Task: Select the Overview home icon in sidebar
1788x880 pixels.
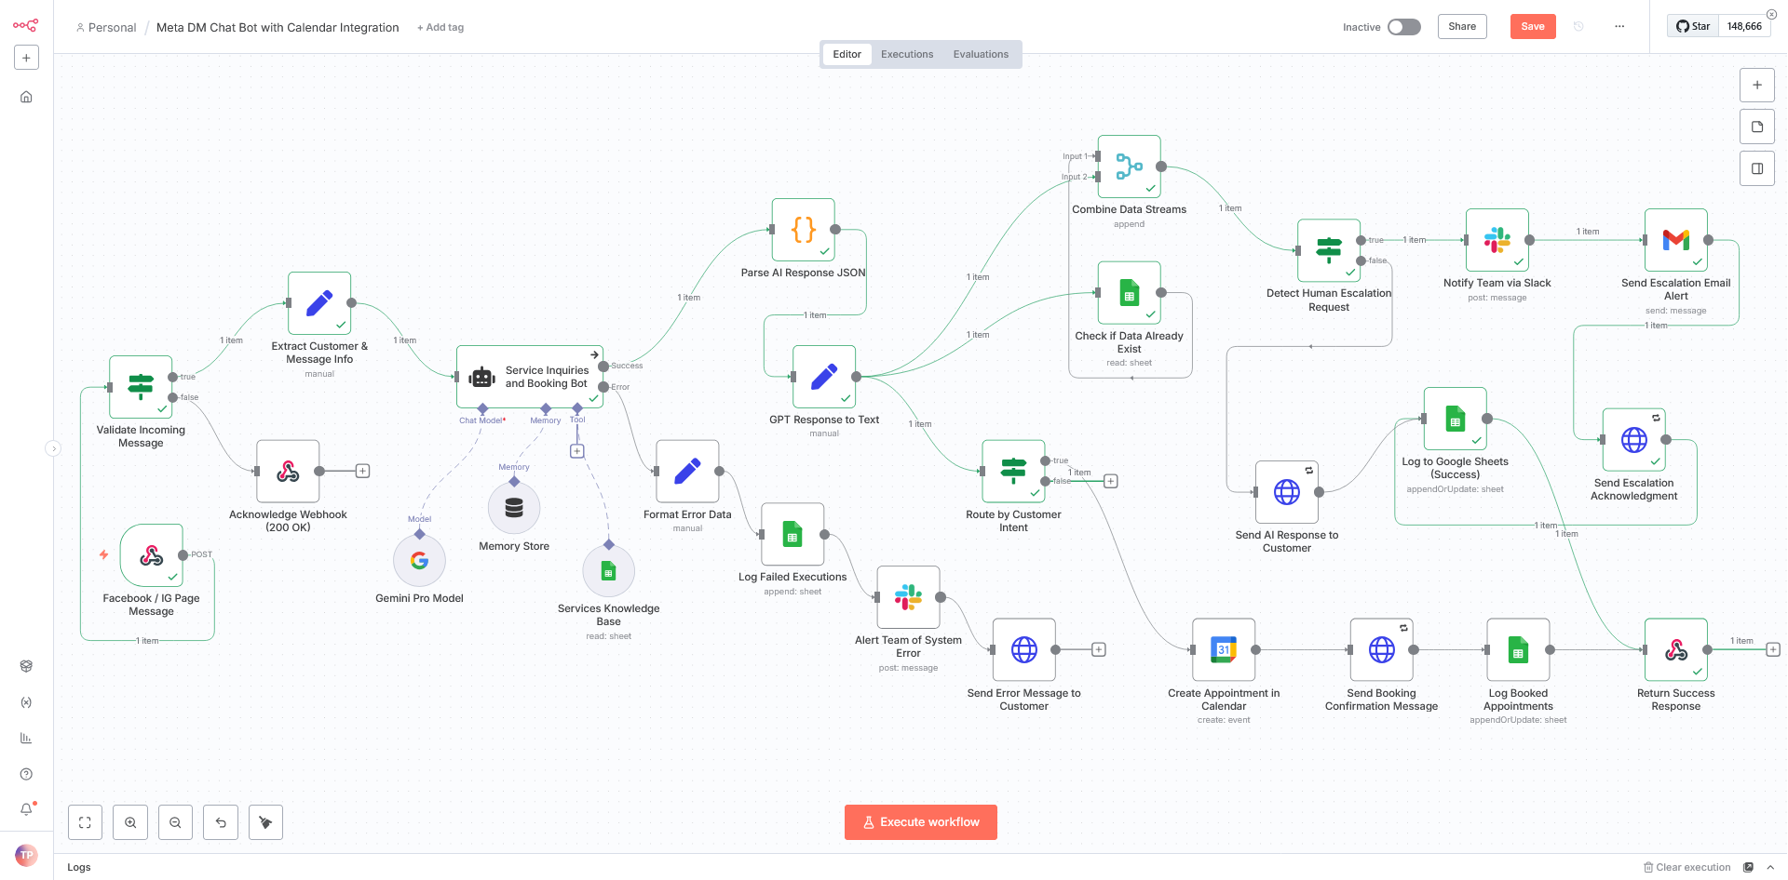Action: click(26, 97)
